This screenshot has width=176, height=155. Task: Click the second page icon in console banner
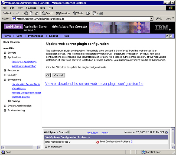(x=170, y=36)
